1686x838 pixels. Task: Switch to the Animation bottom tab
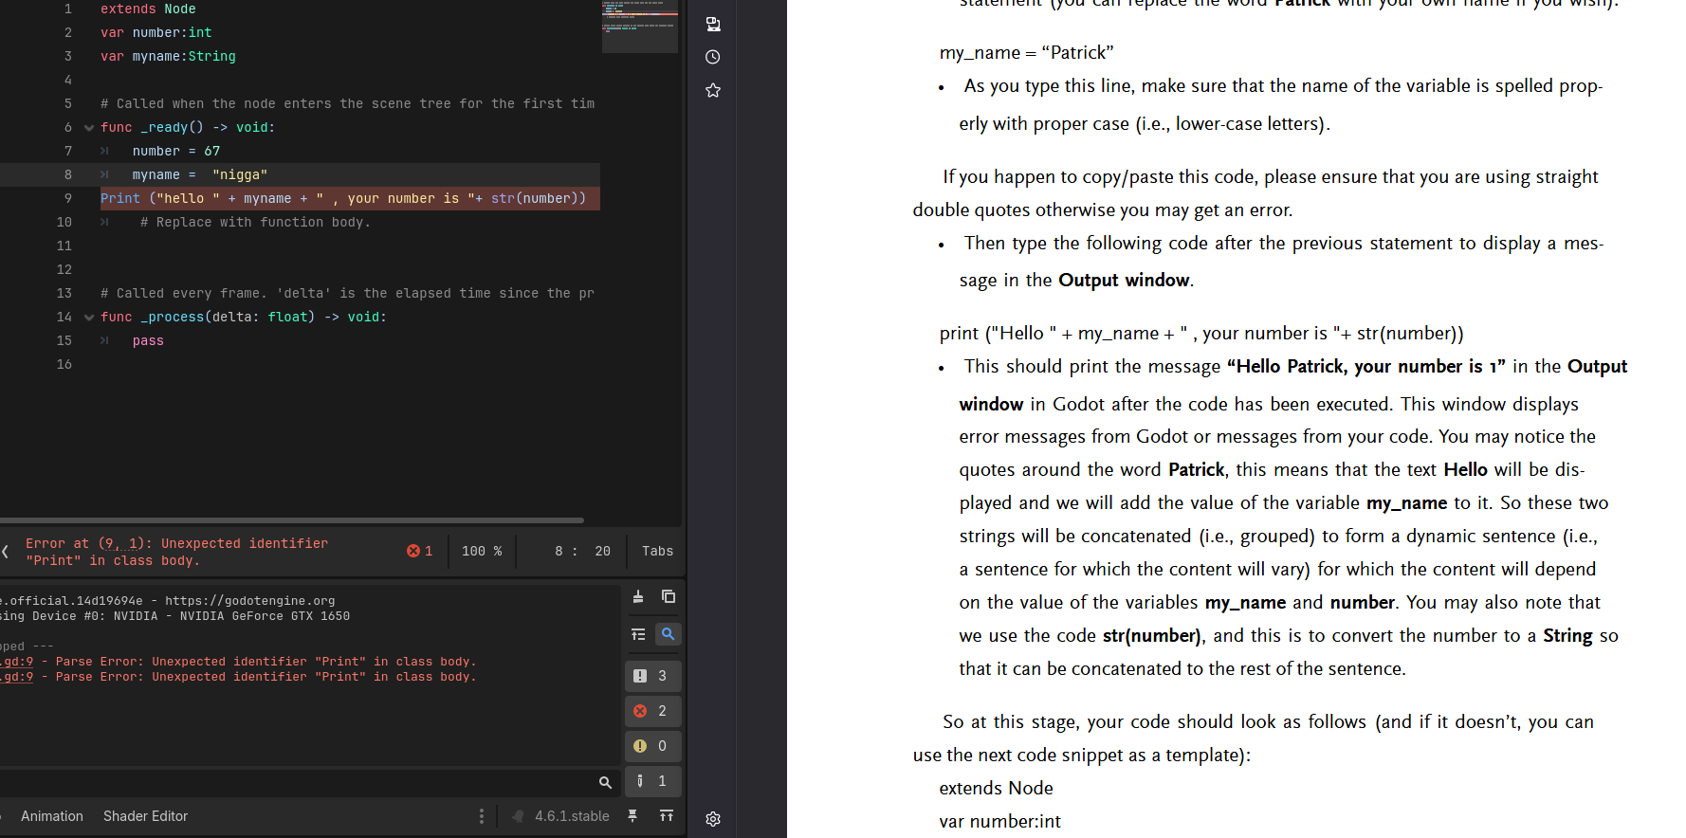(52, 816)
